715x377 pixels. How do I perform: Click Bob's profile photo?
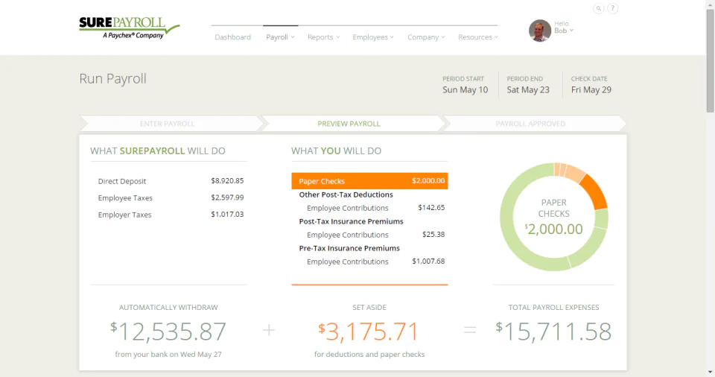(x=540, y=31)
